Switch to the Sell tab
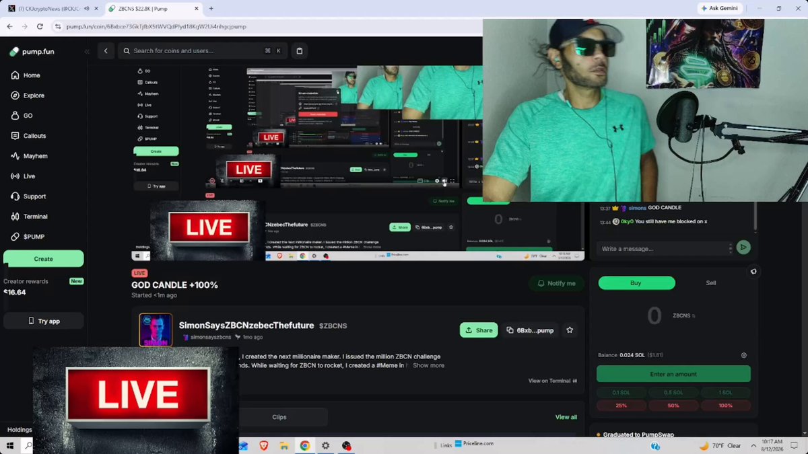Screen dimensions: 808x454 (x=711, y=283)
